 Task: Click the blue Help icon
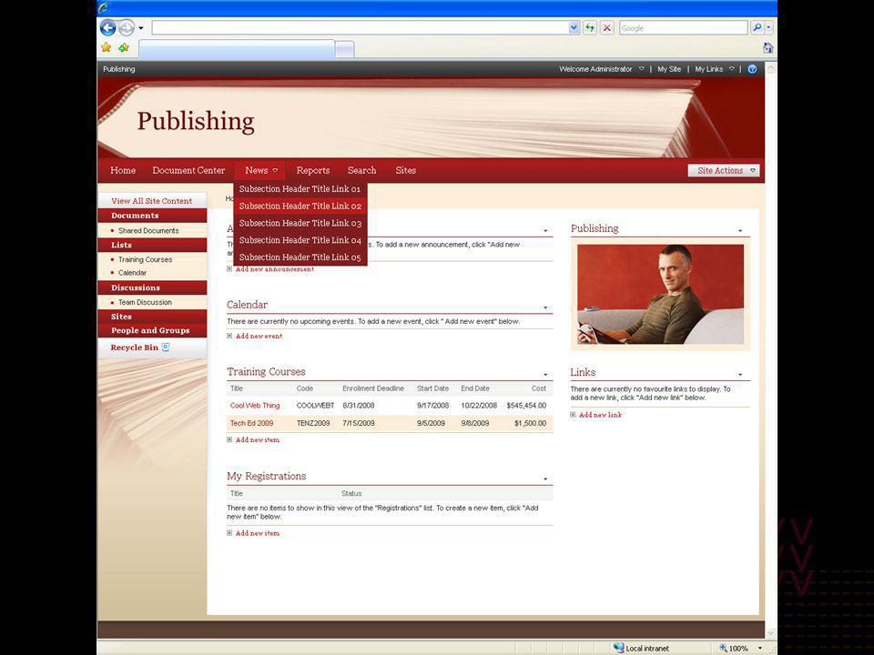tap(752, 69)
